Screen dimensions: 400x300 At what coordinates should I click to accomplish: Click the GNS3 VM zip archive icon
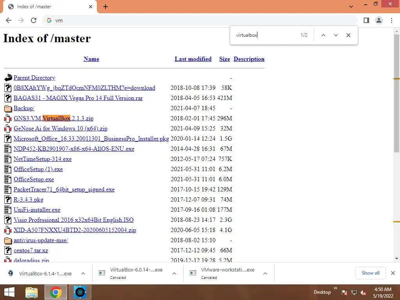click(x=8, y=118)
